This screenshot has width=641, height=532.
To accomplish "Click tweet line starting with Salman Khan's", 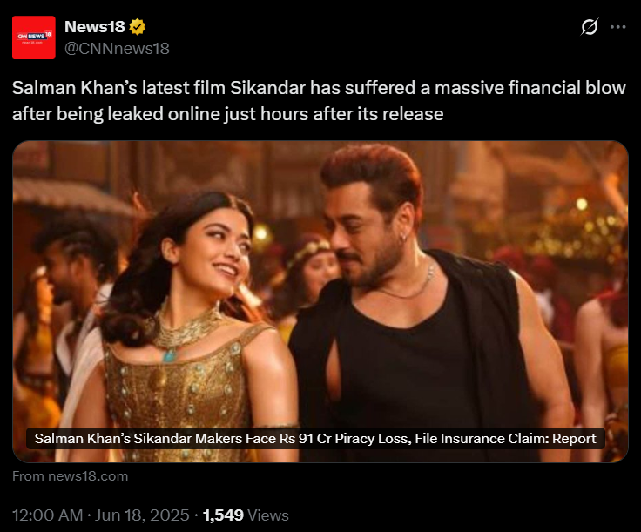I will (x=319, y=89).
